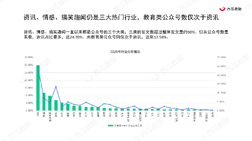Click the 13.58% figure in the paragraph
This screenshot has width=252, height=141.
[161, 37]
